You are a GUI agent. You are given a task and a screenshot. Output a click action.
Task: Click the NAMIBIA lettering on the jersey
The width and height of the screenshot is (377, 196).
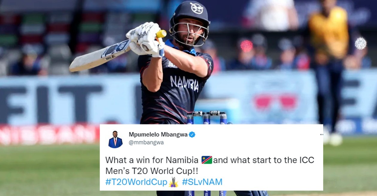pyautogui.click(x=184, y=83)
